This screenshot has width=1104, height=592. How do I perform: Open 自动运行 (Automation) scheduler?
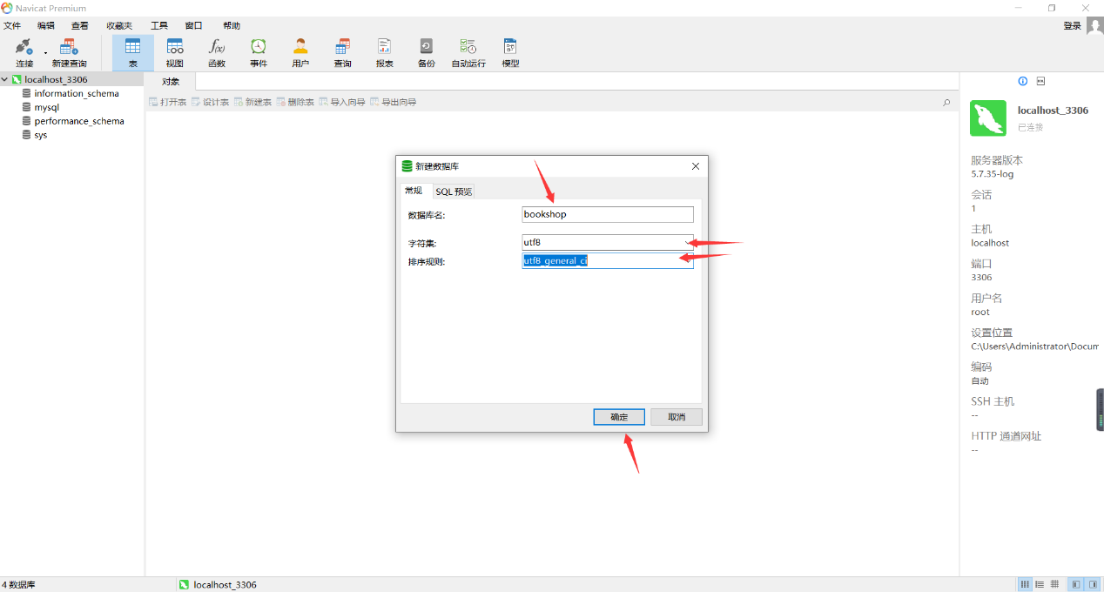468,50
